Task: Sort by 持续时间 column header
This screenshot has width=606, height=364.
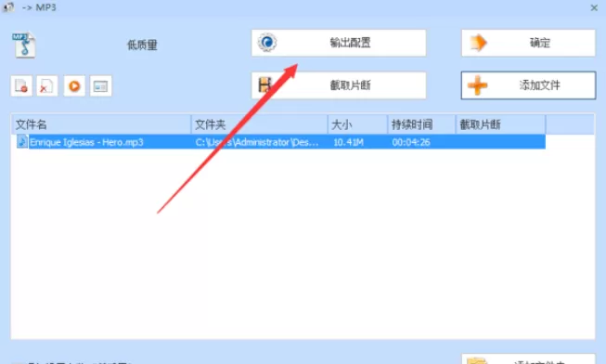Action: (421, 124)
